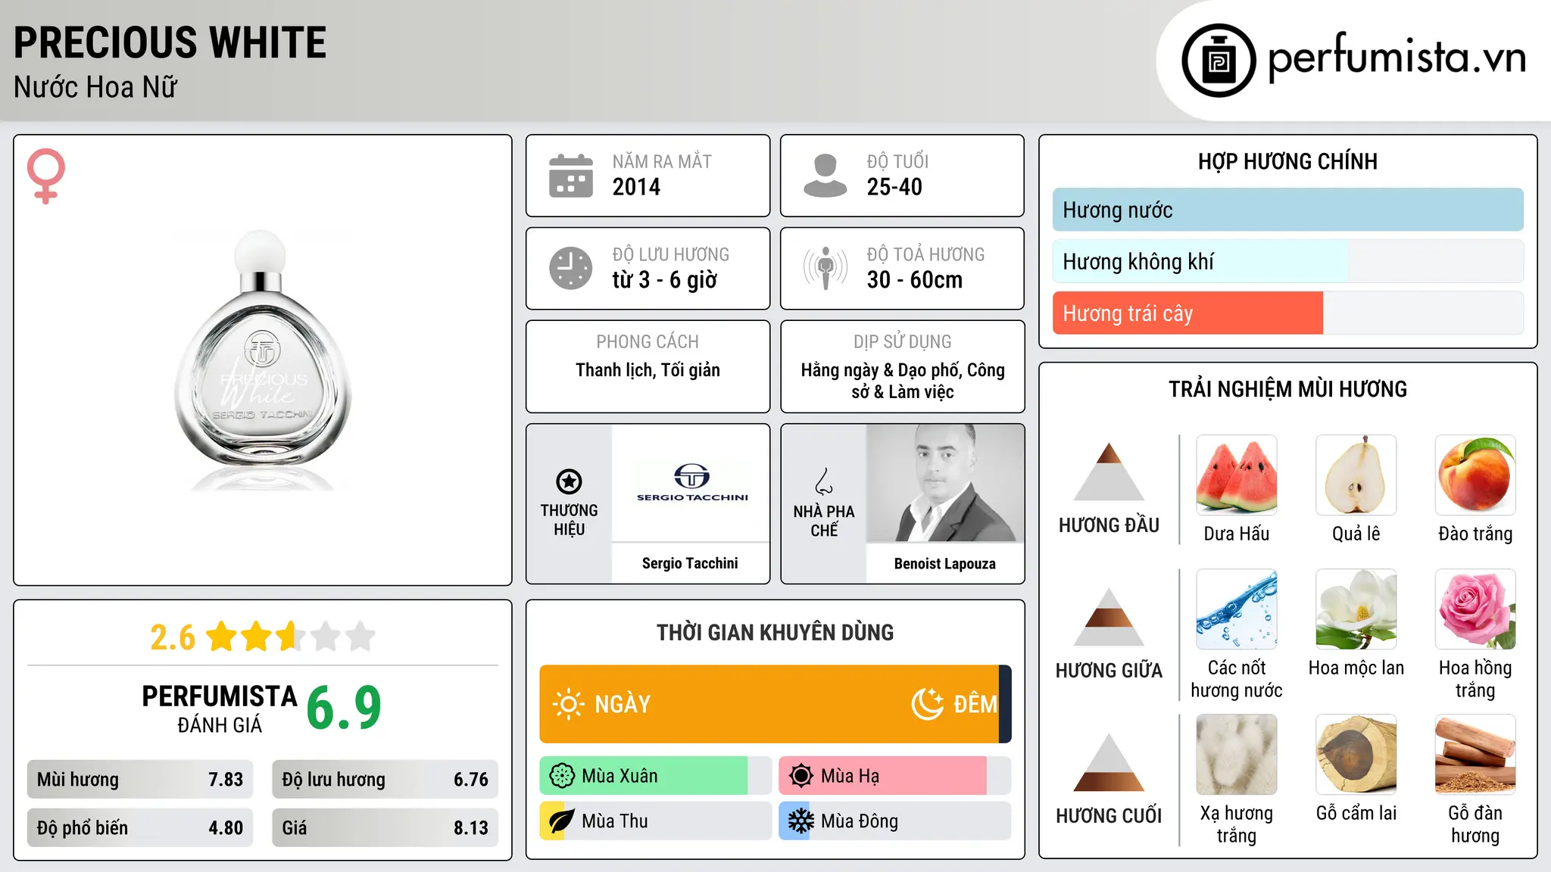The height and width of the screenshot is (872, 1551).
Task: Click the Hương cuối pyramid icon
Action: tap(1109, 762)
